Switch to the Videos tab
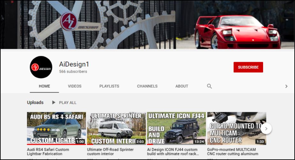This screenshot has width=295, height=160. (x=74, y=86)
